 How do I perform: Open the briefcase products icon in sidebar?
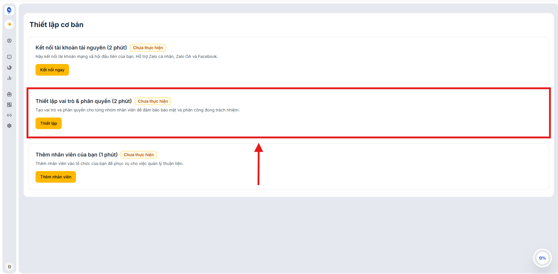(9, 94)
